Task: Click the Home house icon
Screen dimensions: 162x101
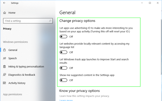Action: point(5,13)
